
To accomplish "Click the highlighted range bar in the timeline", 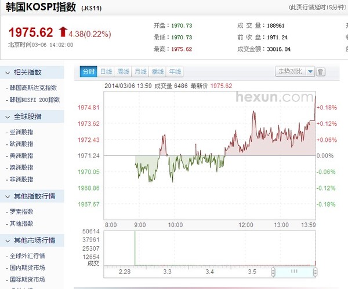I will click(x=294, y=272).
